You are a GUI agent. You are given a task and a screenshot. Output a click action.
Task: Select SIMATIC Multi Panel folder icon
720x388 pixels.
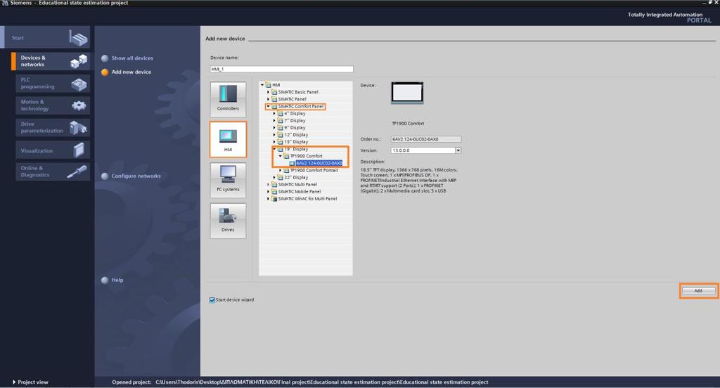[x=274, y=185]
